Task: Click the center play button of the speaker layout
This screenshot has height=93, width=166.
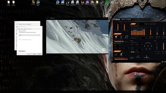Action: 148,46
